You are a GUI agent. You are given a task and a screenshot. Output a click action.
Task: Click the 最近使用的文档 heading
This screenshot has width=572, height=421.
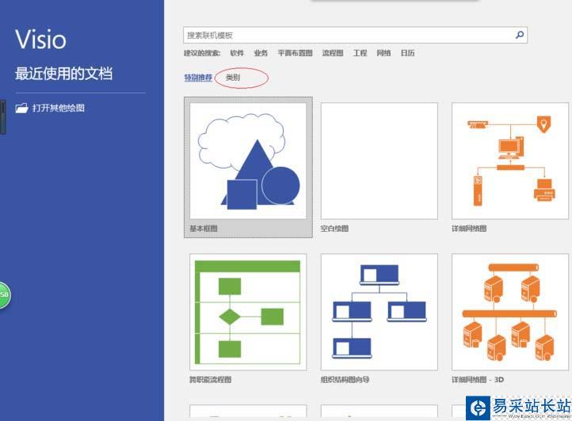[64, 74]
